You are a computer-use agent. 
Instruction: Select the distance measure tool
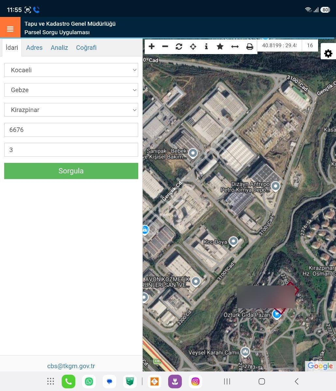[x=235, y=47]
